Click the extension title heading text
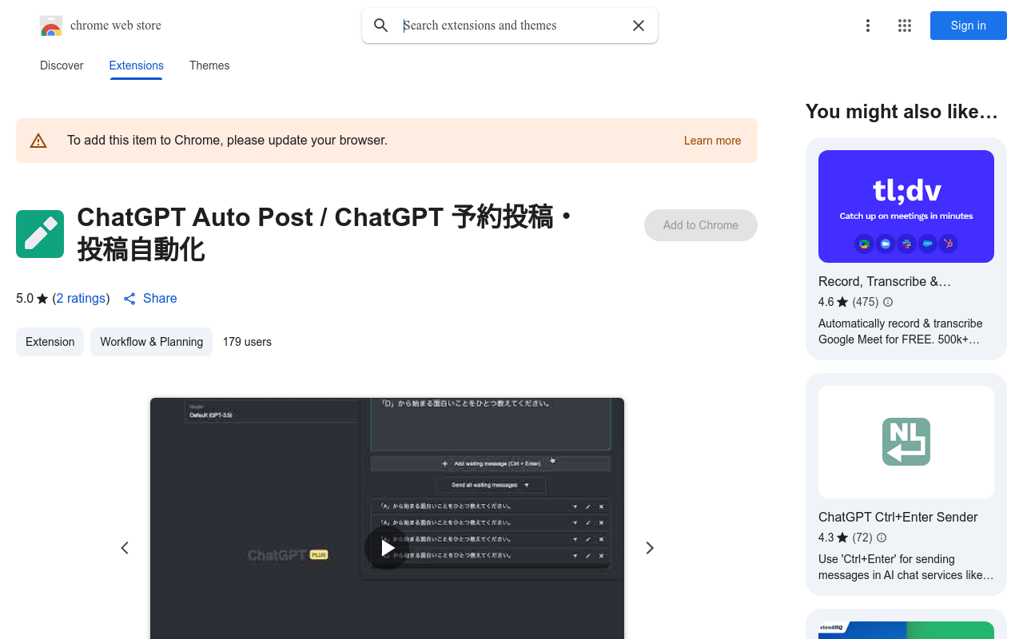This screenshot has height=639, width=1023. 324,233
